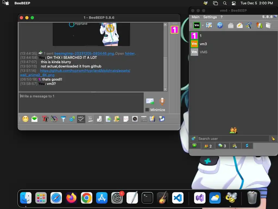Click the chat scrollbar down arrow
The width and height of the screenshot is (278, 209).
pos(165,89)
